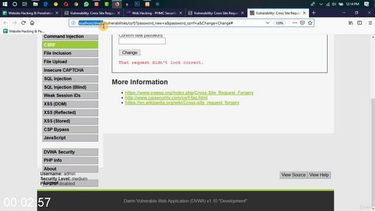The height and width of the screenshot is (211, 375).
Task: Open JavaScript page in sidebar
Action: [70, 138]
